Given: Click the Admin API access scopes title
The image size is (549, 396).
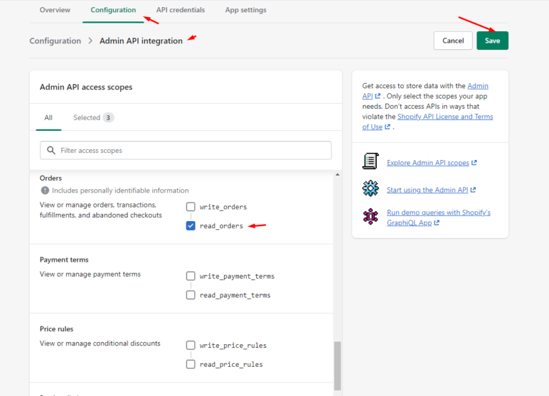Looking at the screenshot, I should (86, 87).
